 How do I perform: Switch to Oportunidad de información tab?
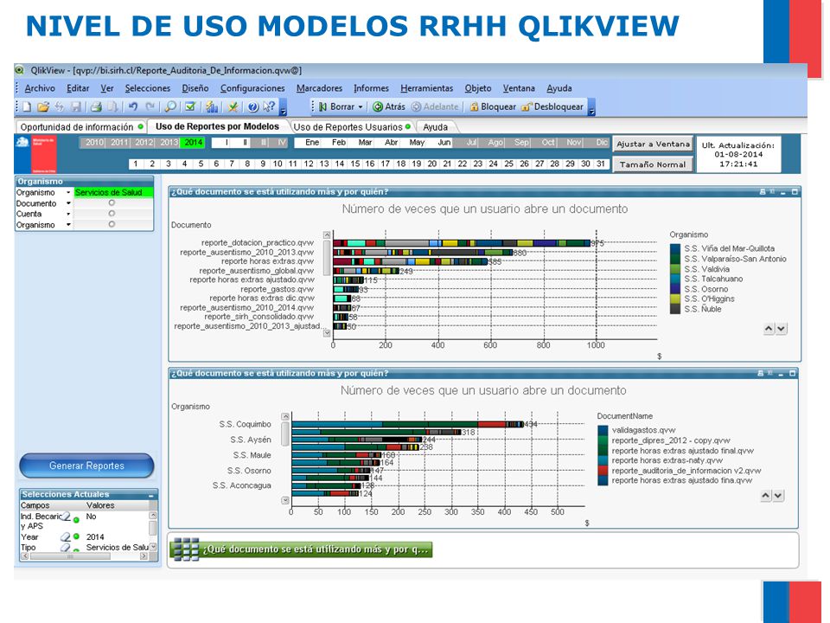[x=81, y=127]
